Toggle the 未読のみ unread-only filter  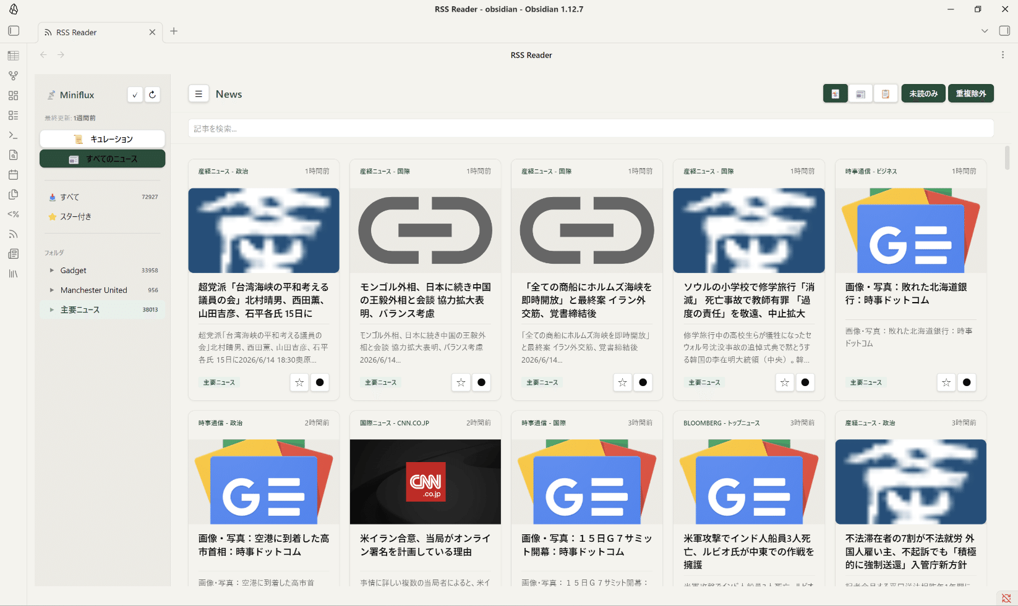(x=923, y=94)
